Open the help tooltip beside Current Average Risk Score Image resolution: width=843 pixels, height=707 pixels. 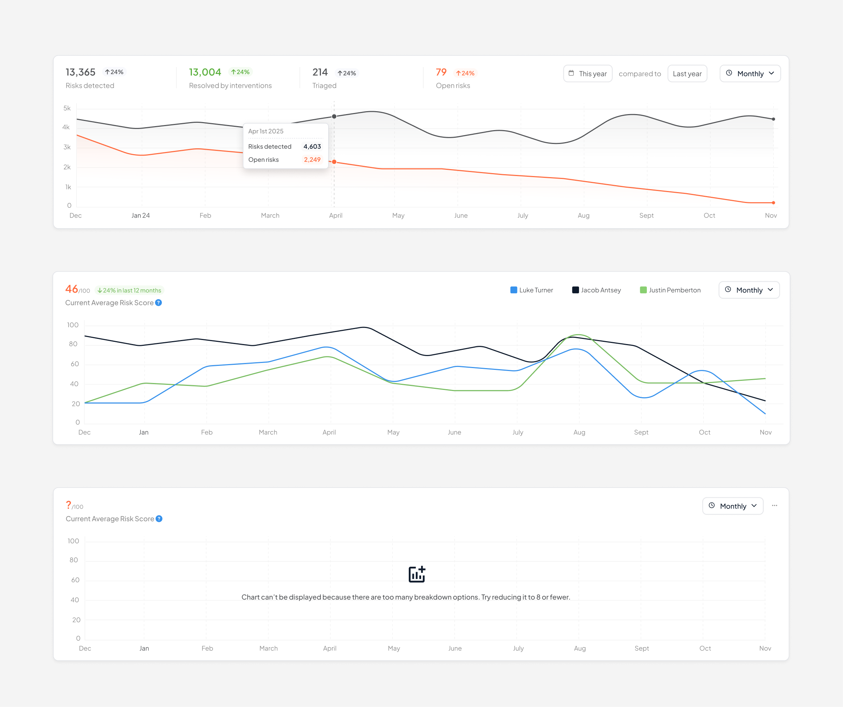(159, 302)
